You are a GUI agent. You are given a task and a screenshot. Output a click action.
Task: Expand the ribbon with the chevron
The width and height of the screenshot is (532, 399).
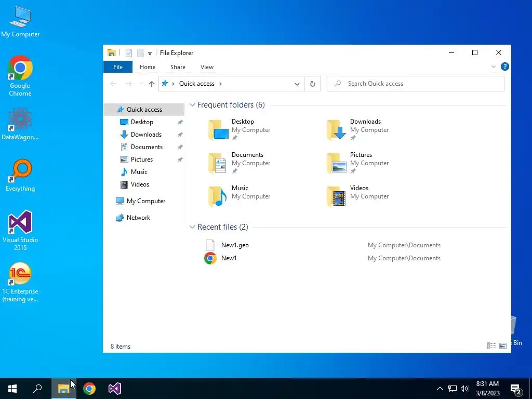(494, 67)
